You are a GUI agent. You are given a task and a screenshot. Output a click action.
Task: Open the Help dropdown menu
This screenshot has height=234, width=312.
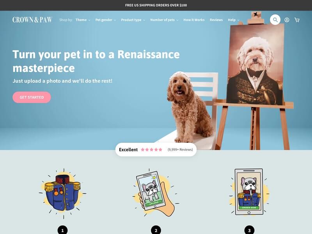tap(234, 20)
